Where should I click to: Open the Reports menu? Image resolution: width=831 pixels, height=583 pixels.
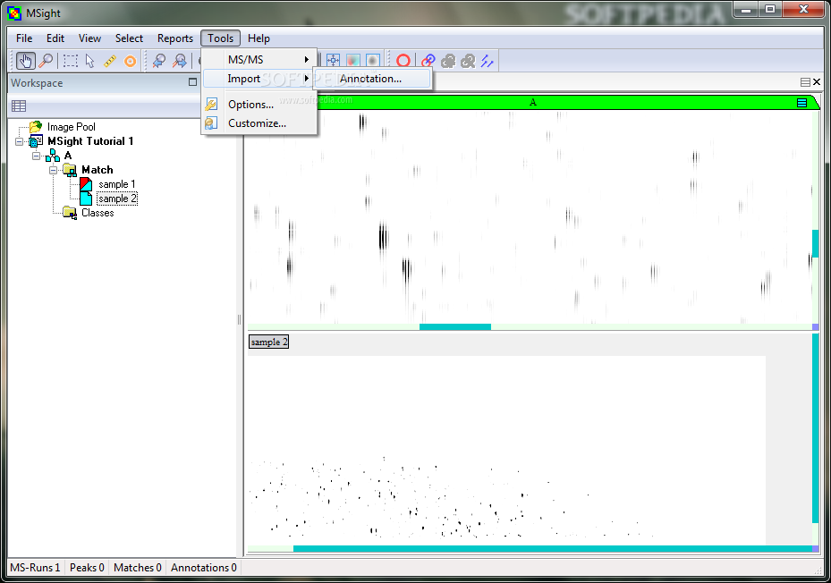(175, 38)
